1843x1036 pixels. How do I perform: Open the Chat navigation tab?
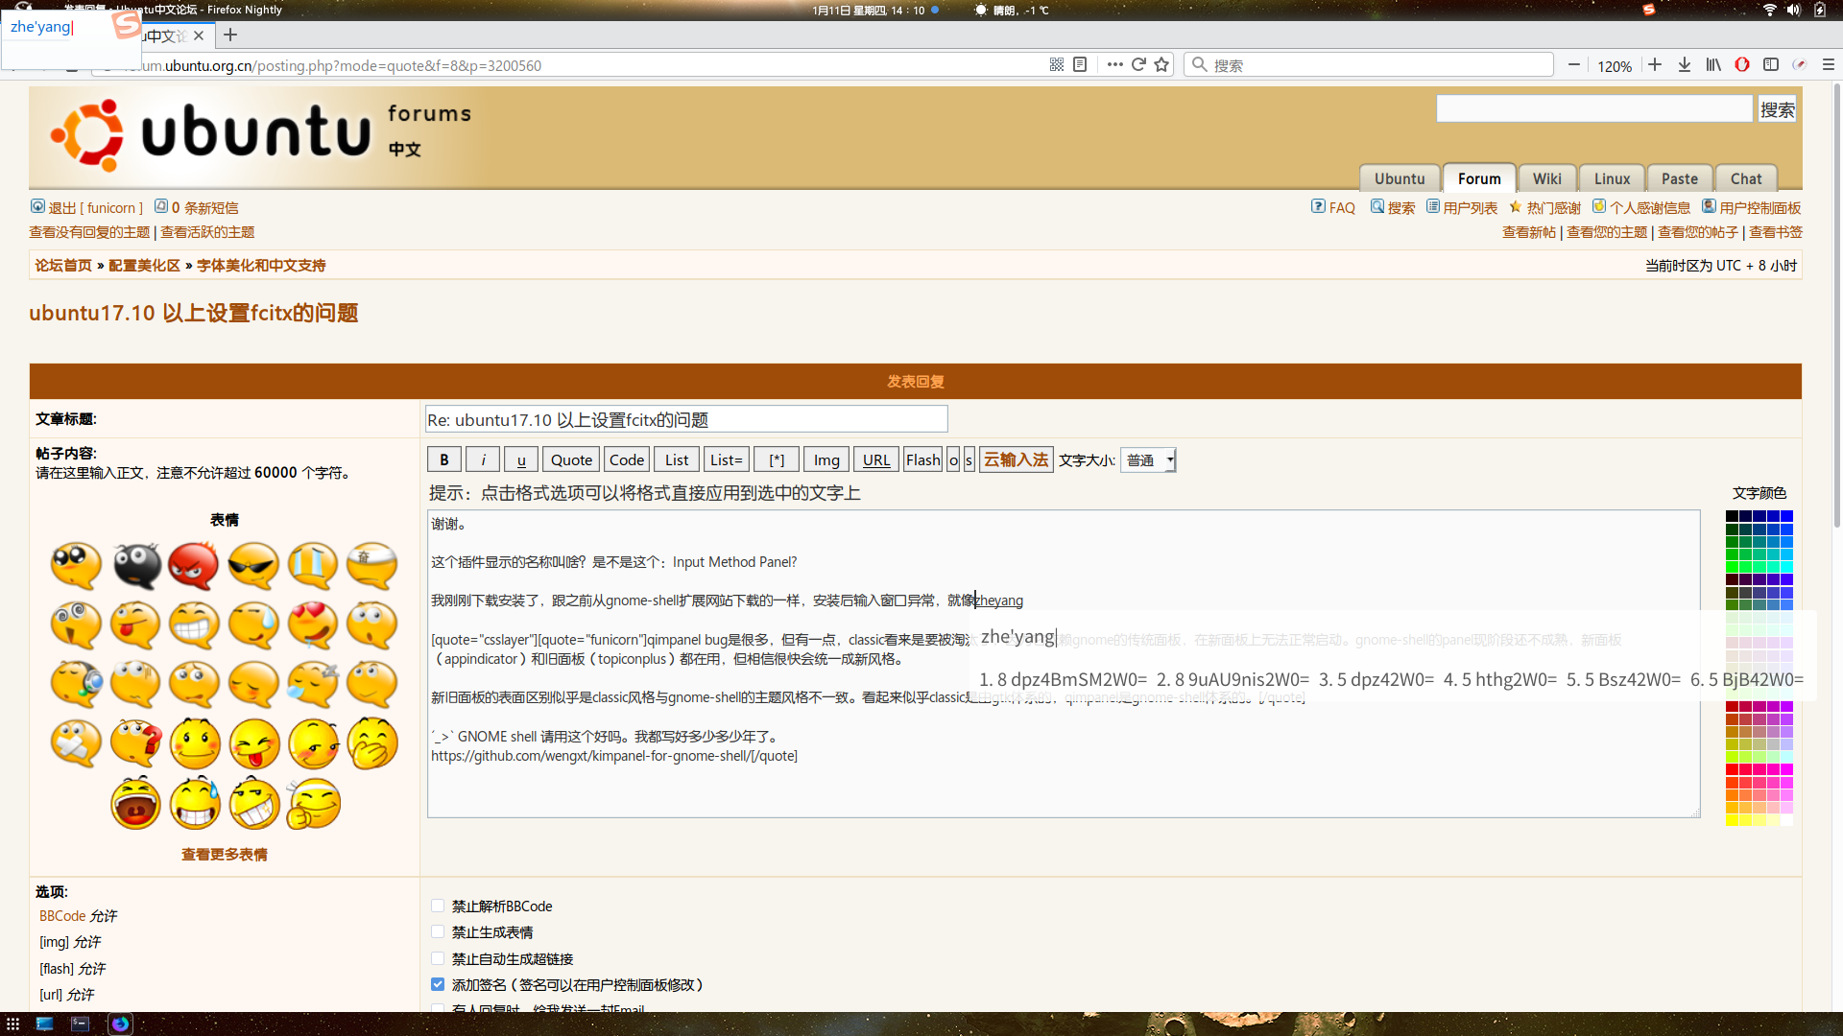[x=1746, y=178]
